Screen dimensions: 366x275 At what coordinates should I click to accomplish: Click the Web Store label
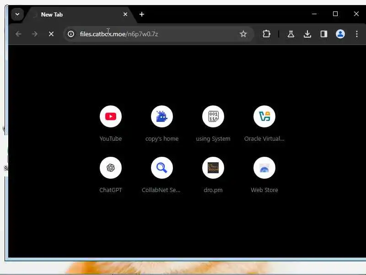pyautogui.click(x=264, y=190)
